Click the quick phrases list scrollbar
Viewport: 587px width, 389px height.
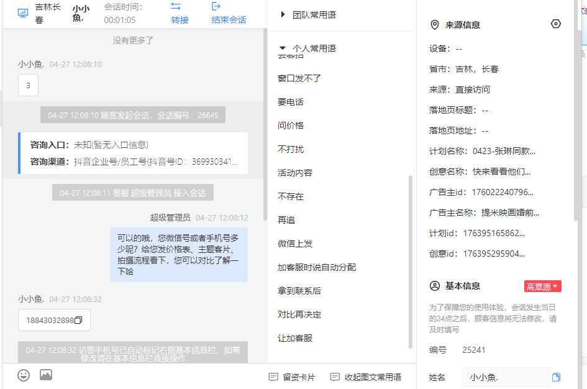pyautogui.click(x=411, y=262)
